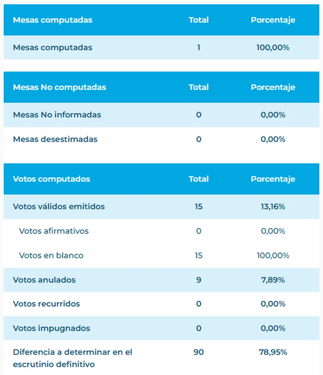This screenshot has width=323, height=375.
Task: Click the 'Total' header in Votos computados
Action: pos(199,179)
